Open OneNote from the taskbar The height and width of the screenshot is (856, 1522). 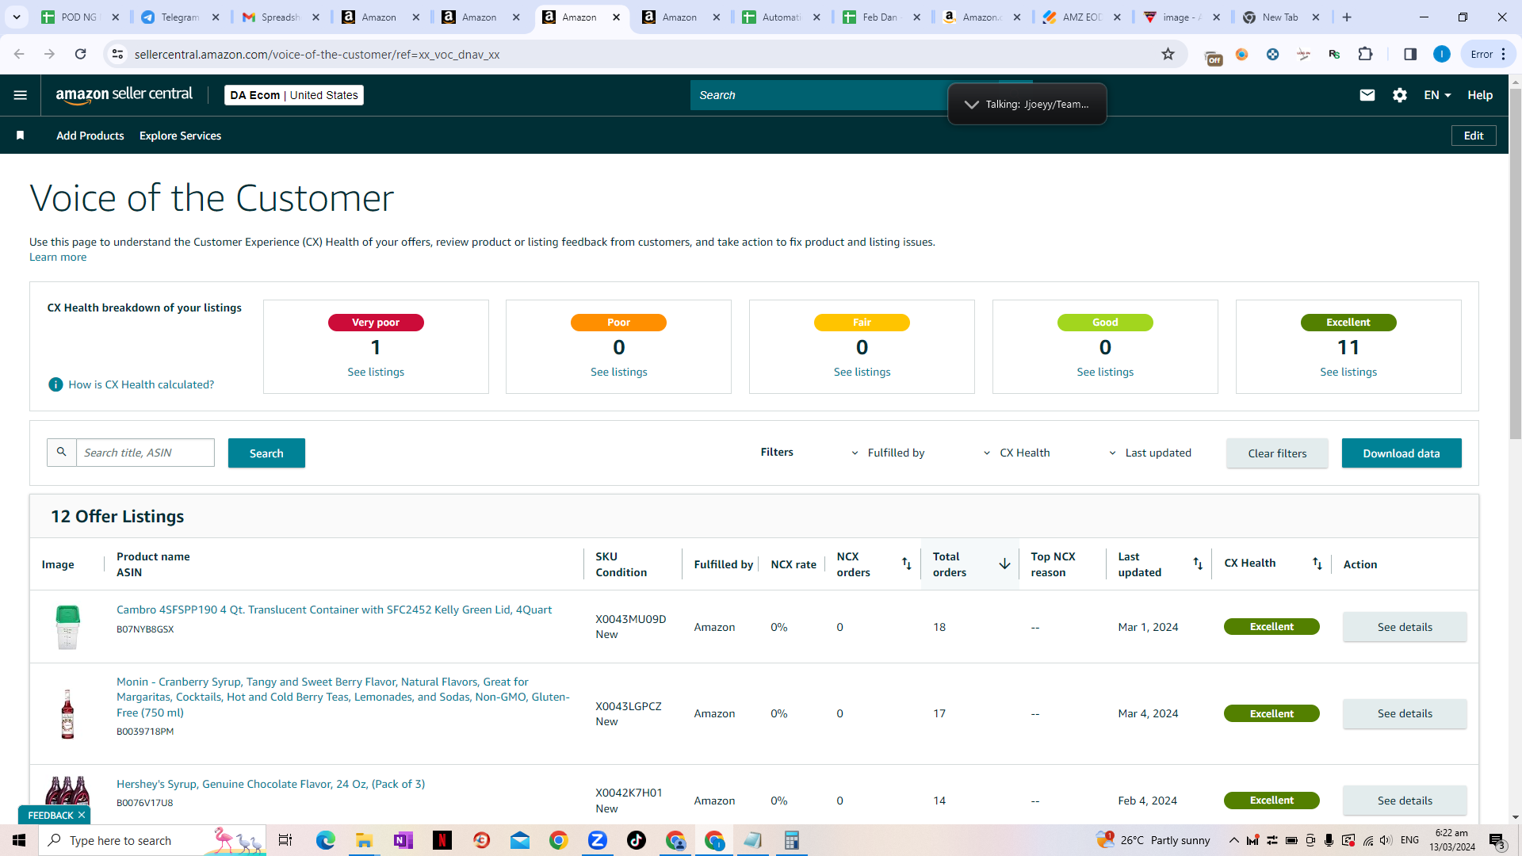tap(403, 840)
